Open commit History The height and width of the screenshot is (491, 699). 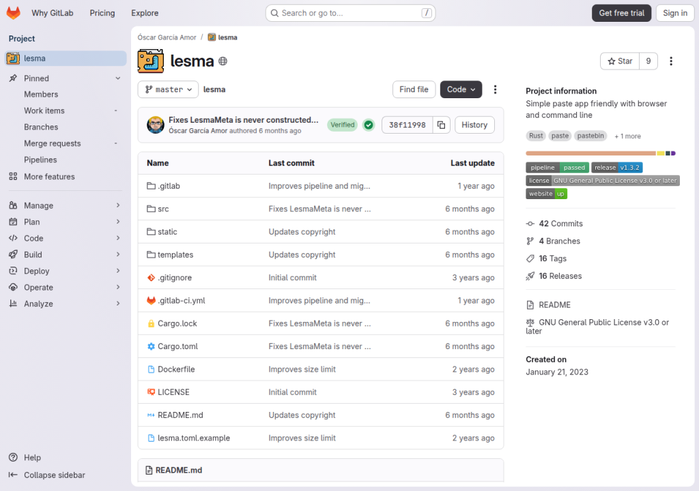(474, 125)
